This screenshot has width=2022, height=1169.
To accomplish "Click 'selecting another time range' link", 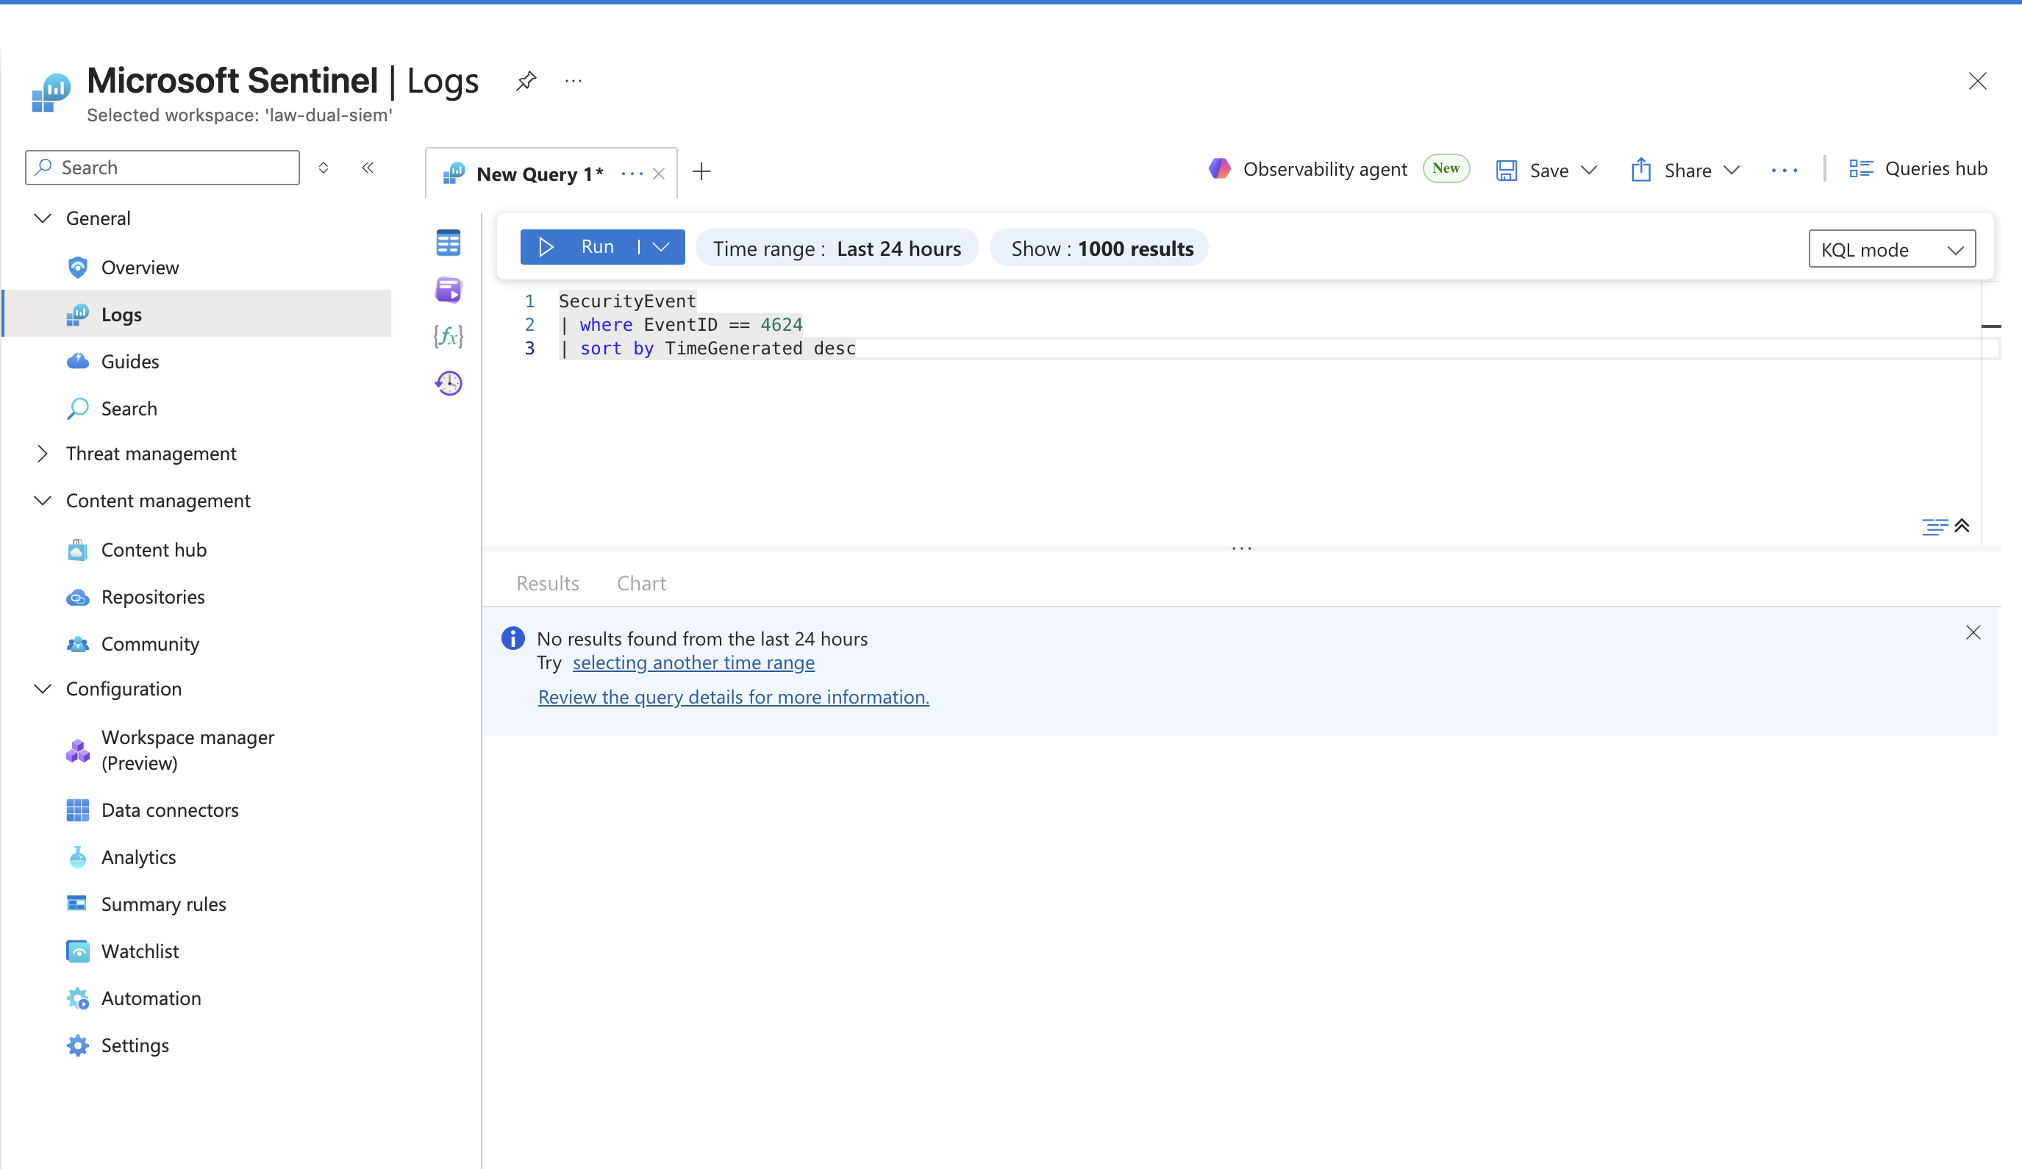I will pos(693,662).
